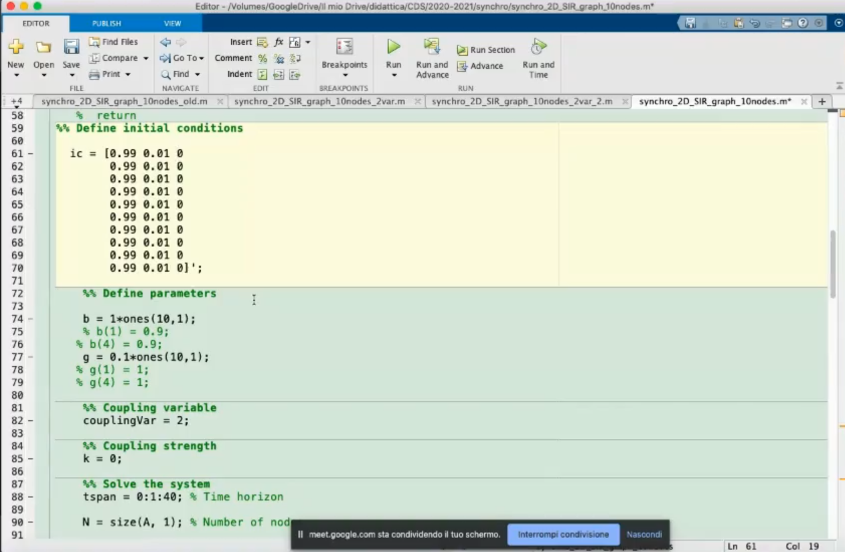Open Breakpoints options

click(344, 65)
